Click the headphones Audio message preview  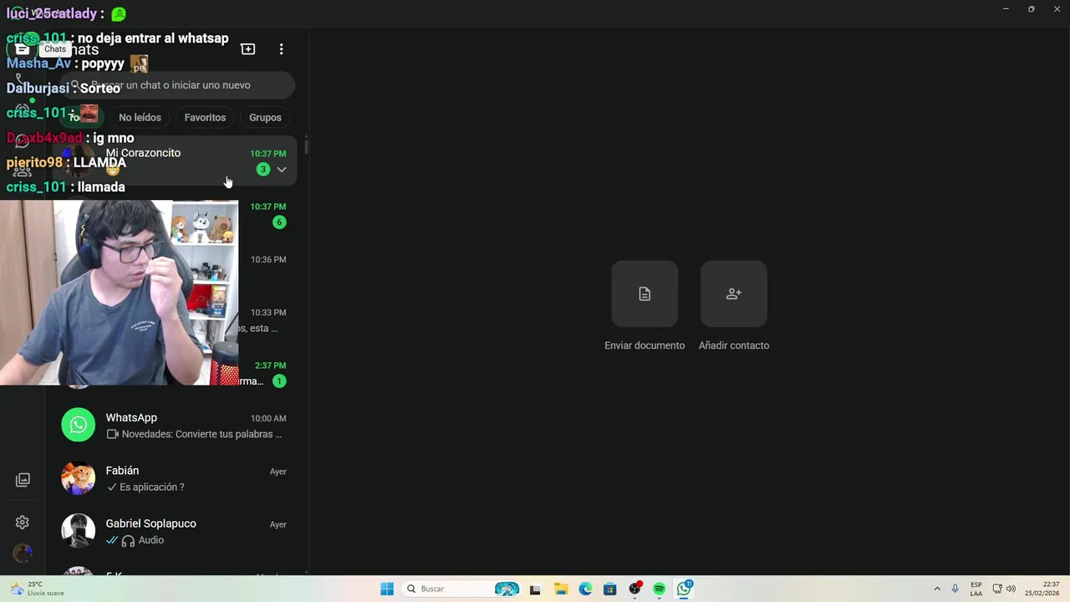click(x=143, y=540)
